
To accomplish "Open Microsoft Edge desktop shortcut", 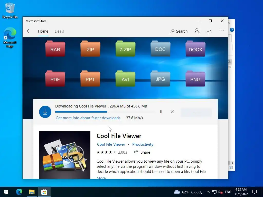I will (10, 37).
